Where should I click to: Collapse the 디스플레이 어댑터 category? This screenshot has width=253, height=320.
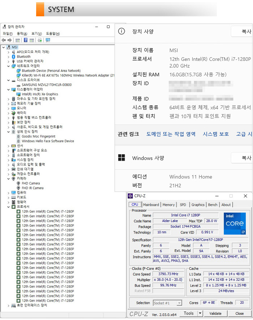[x=8, y=89]
